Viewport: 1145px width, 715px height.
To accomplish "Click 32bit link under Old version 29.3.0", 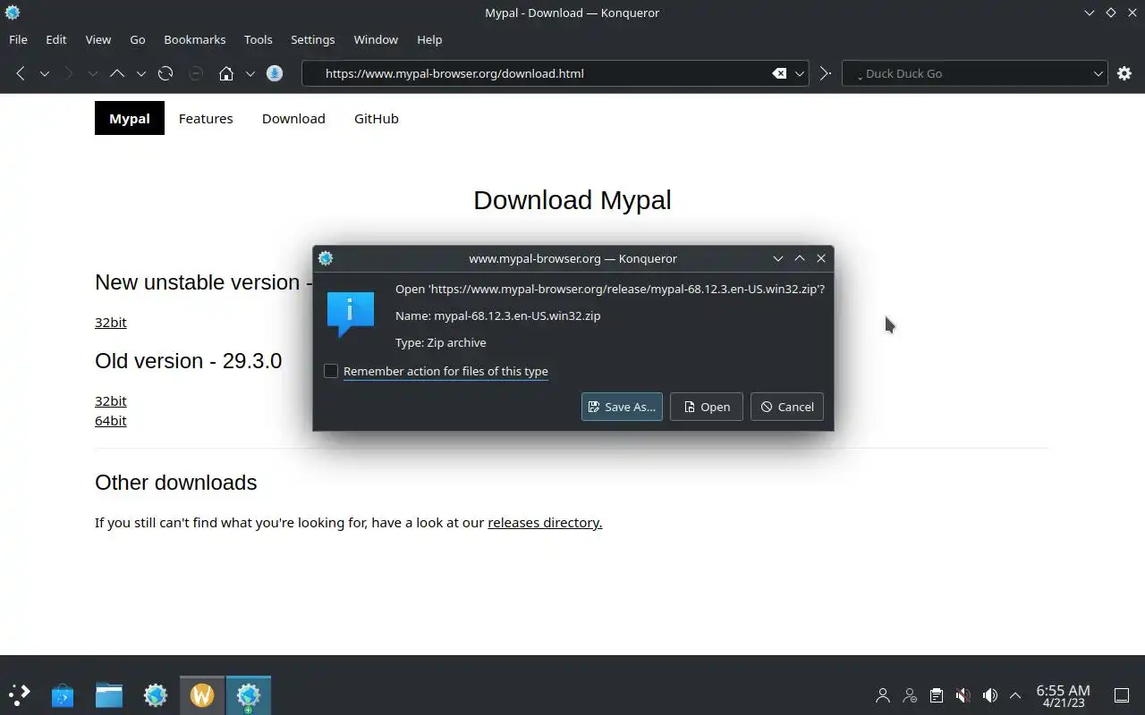I will pos(111,400).
